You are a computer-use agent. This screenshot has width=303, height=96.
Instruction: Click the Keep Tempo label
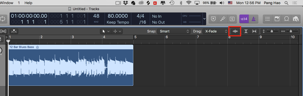click(x=118, y=22)
